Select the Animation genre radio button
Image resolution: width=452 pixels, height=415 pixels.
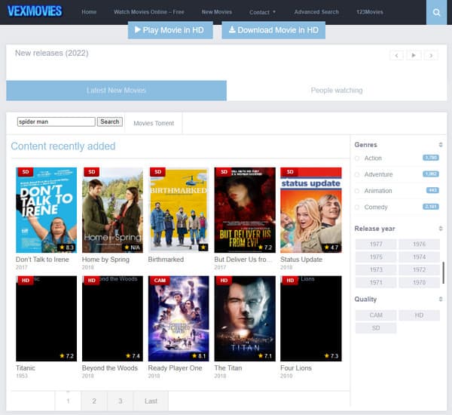[357, 191]
